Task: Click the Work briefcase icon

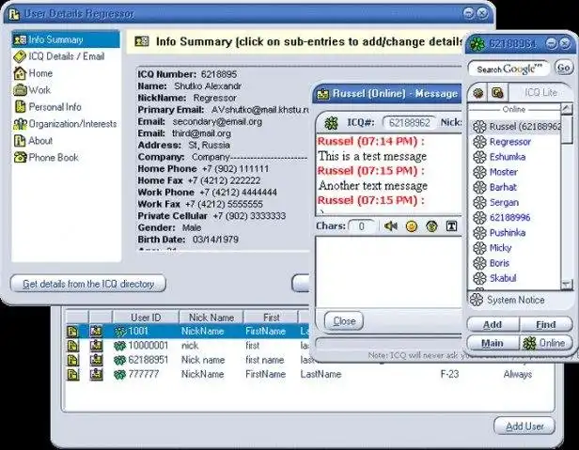Action: [x=20, y=90]
